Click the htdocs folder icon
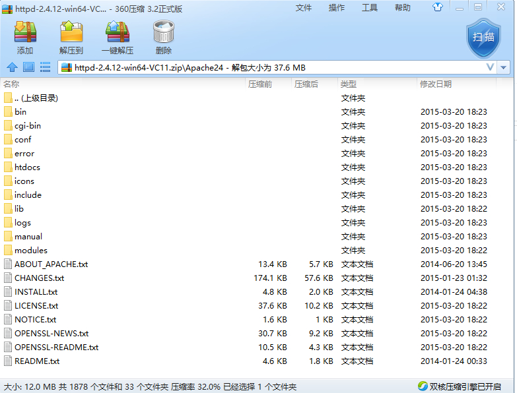Screen dimensions: 517x393 pyautogui.click(x=8, y=167)
